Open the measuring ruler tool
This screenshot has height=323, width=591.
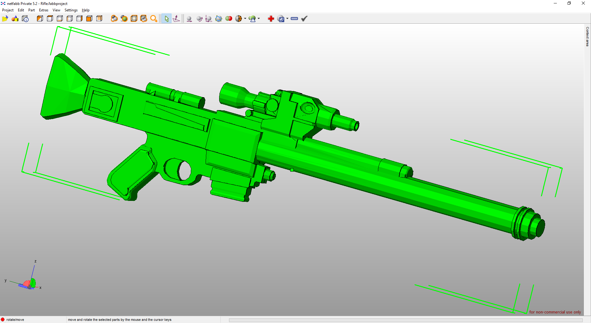click(x=294, y=19)
